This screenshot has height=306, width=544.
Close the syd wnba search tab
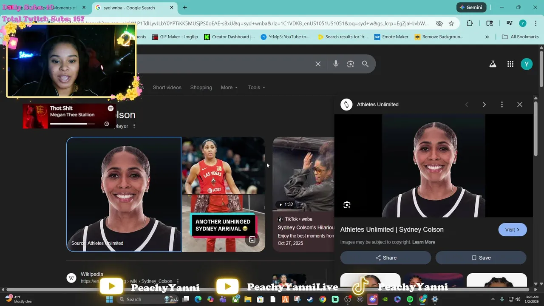(172, 8)
